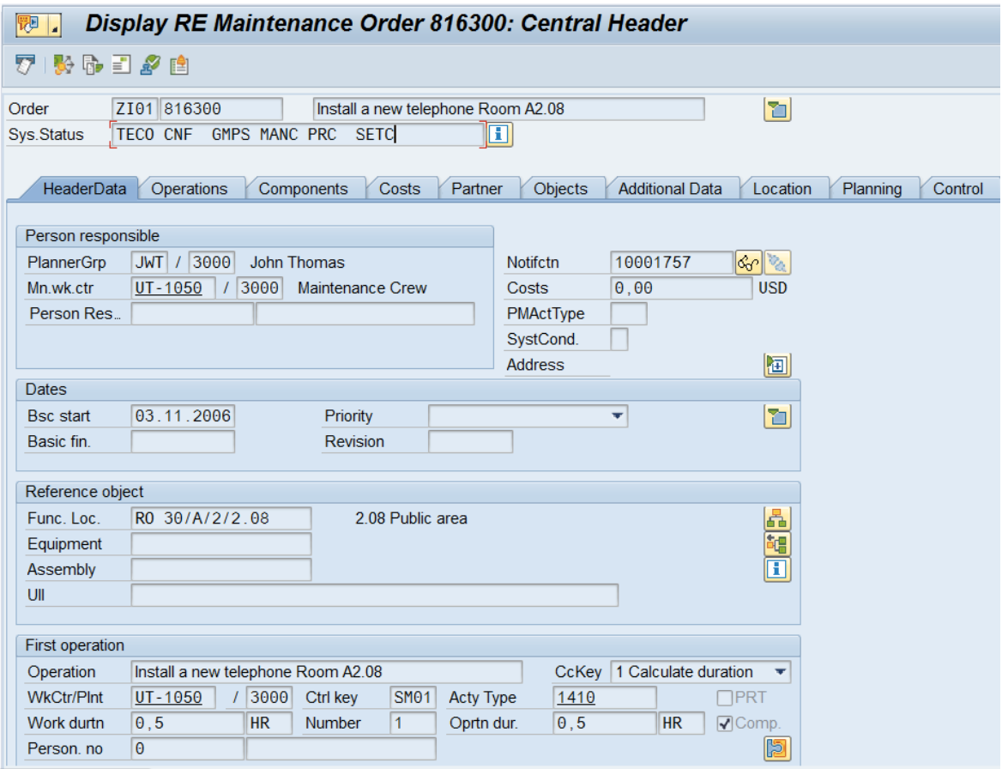Click the yellow arrow button in the Dates section

tap(779, 415)
